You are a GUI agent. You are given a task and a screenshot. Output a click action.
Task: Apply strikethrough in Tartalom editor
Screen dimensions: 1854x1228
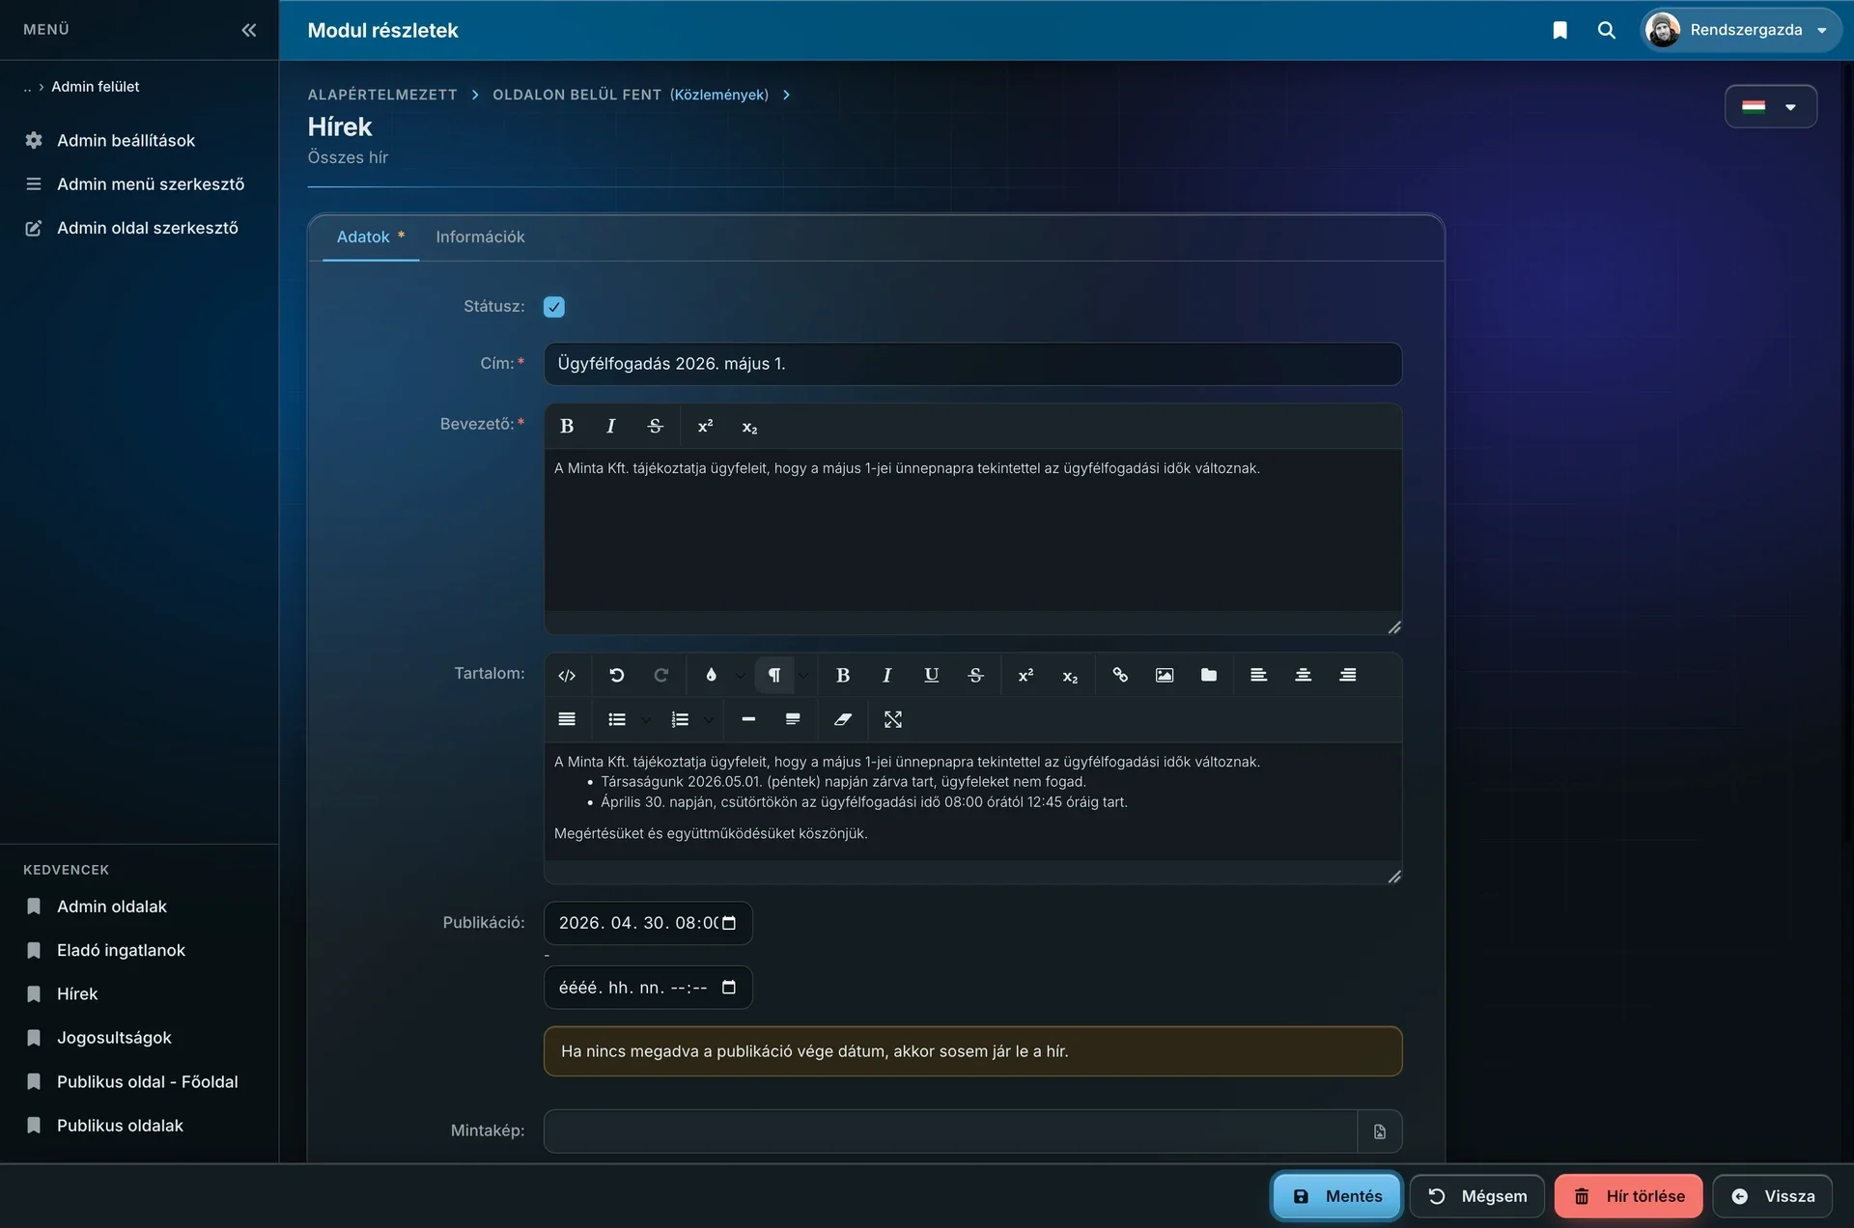975,676
